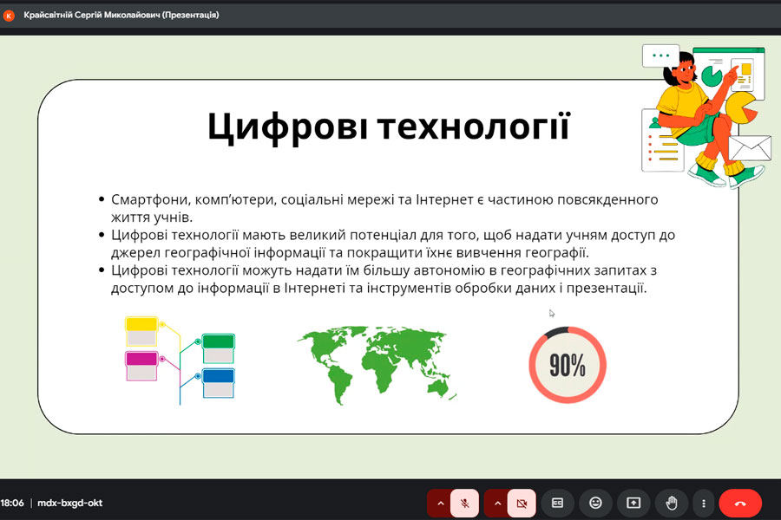This screenshot has width=781, height=520.
Task: Toggle closed captions on
Action: [558, 503]
